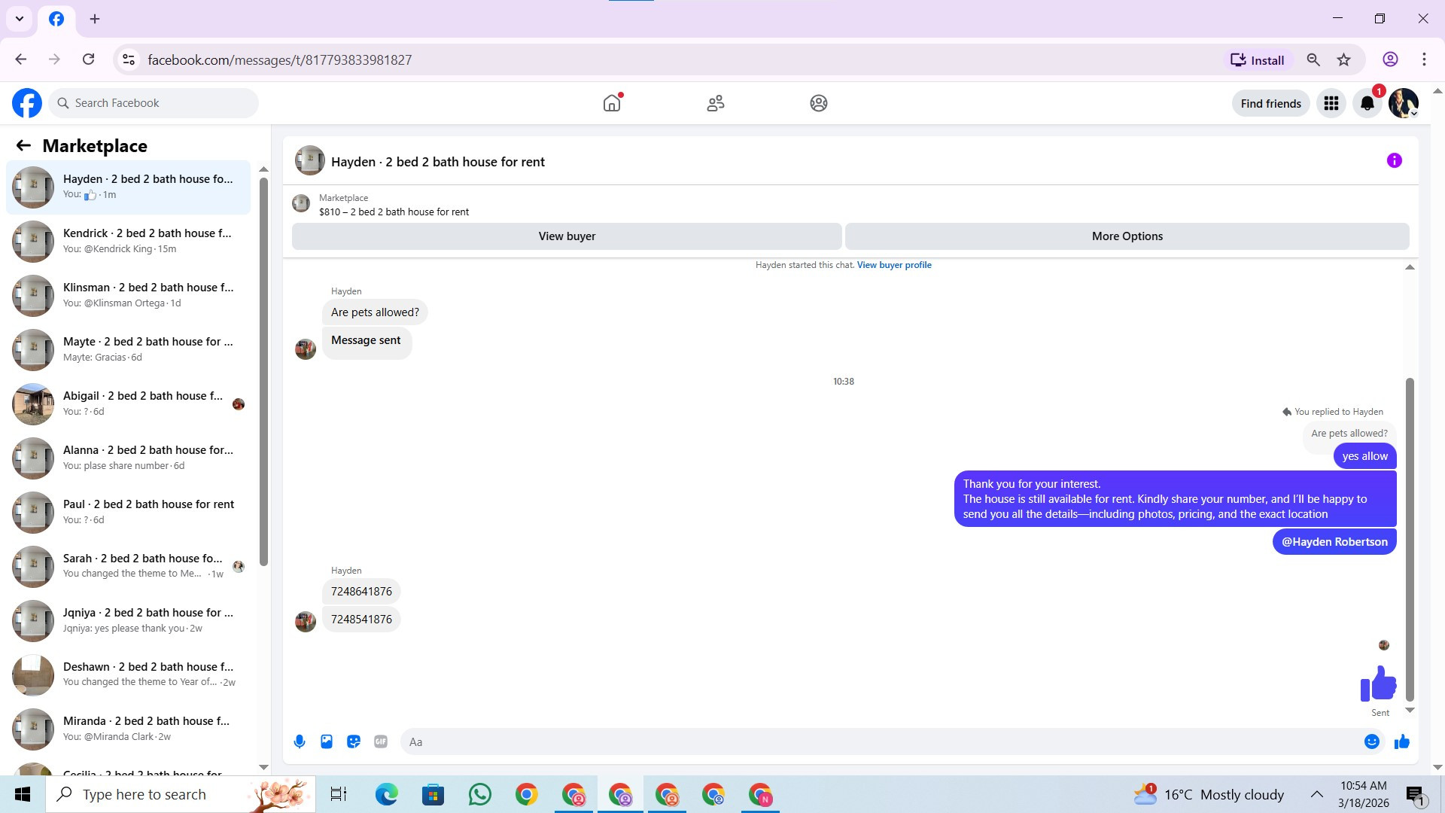This screenshot has height=813, width=1445.
Task: Open conversation information purple icon
Action: (1394, 160)
